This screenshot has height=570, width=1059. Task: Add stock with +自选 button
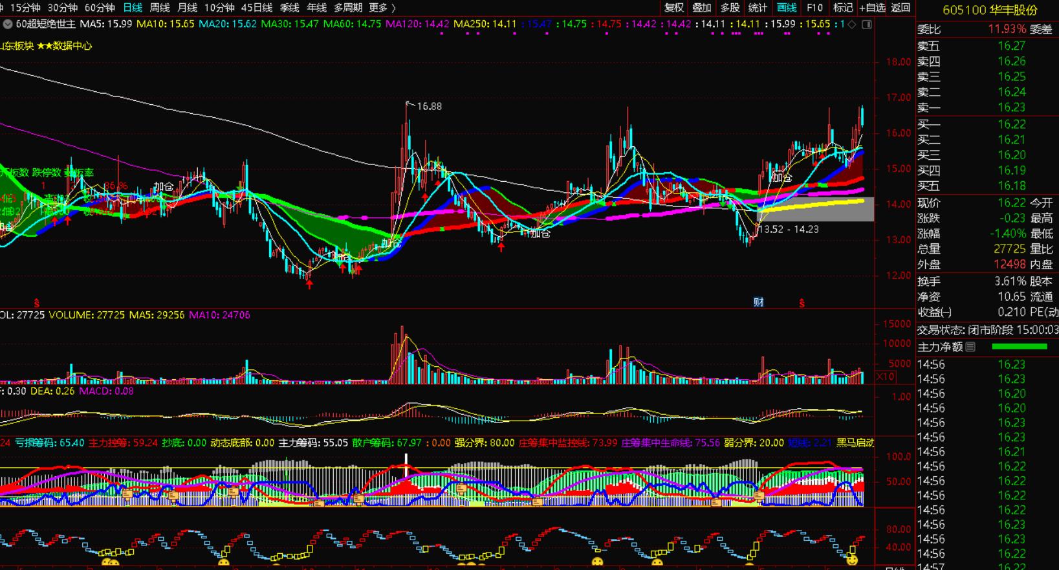872,8
